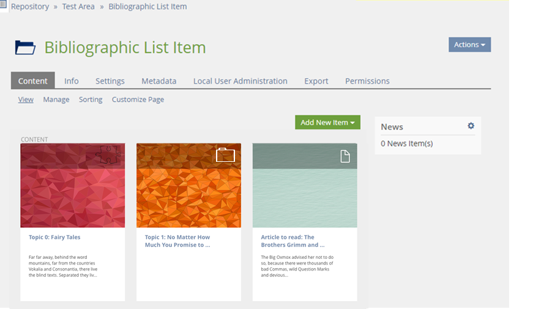Expand the Actions dropdown
Viewport: 552px width, 309px height.
(469, 45)
